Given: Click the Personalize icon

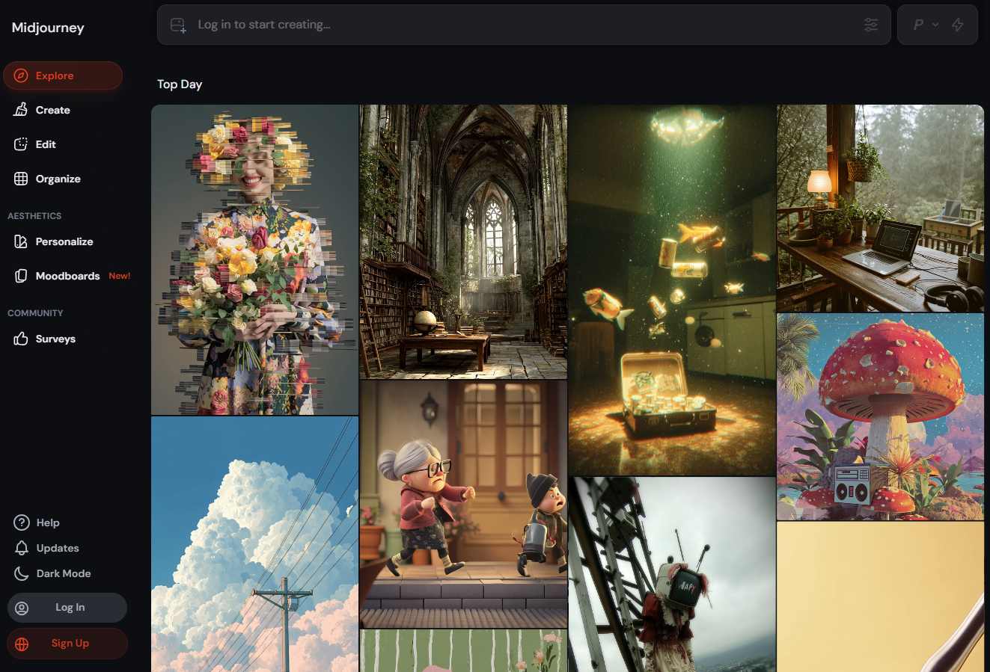Looking at the screenshot, I should point(21,241).
